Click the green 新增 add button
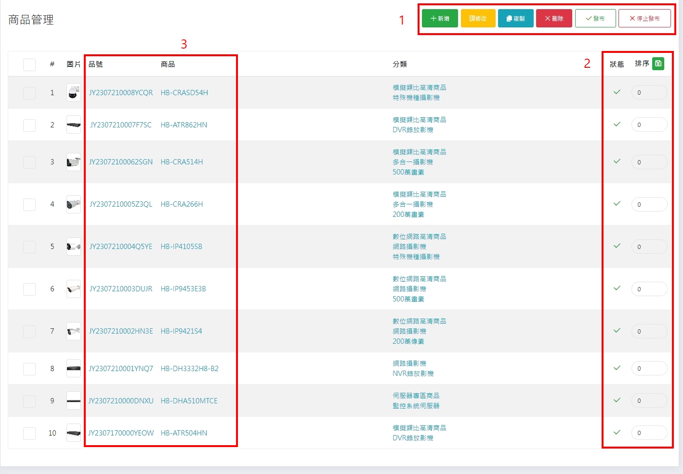The width and height of the screenshot is (683, 474). [x=440, y=18]
